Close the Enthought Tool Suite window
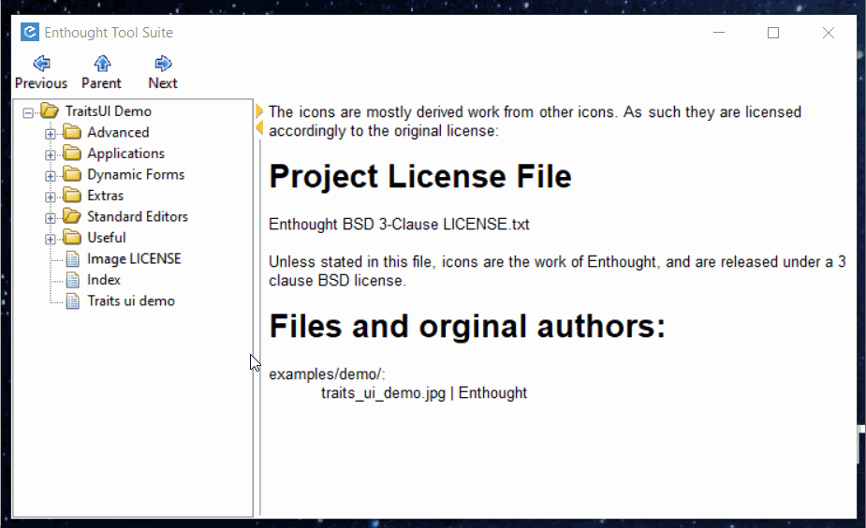This screenshot has height=528, width=866. point(829,33)
